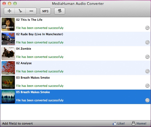
Task: Select the 05 Breath Makes Smoke cover art
Action: click(x=8, y=97)
